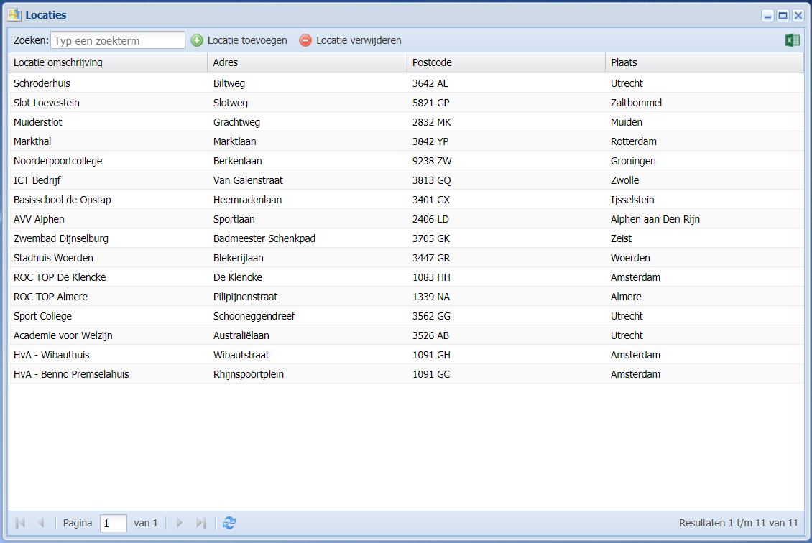The image size is (812, 543).
Task: Click postcode 2406 LD
Action: (x=431, y=219)
